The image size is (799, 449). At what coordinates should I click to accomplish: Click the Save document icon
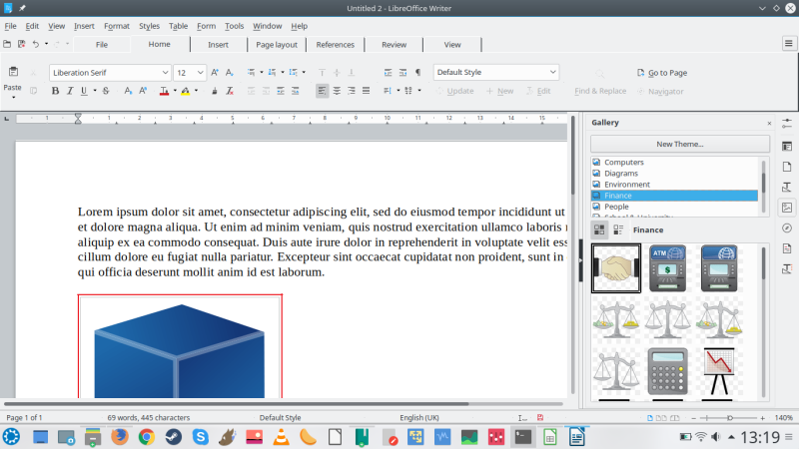(x=21, y=44)
